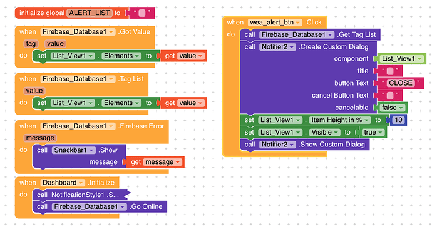Image resolution: width=432 pixels, height=229 pixels.
Task: Open Elements property dropdown in Tag List block
Action: pyautogui.click(x=121, y=103)
